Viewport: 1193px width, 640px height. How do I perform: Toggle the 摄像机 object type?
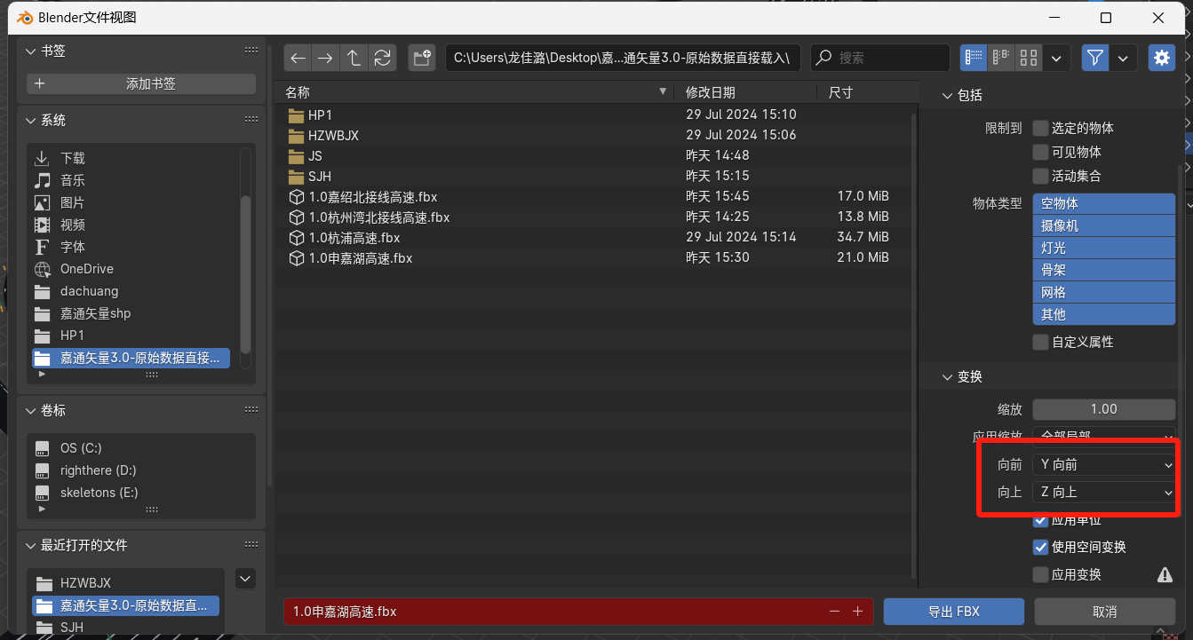pos(1103,225)
